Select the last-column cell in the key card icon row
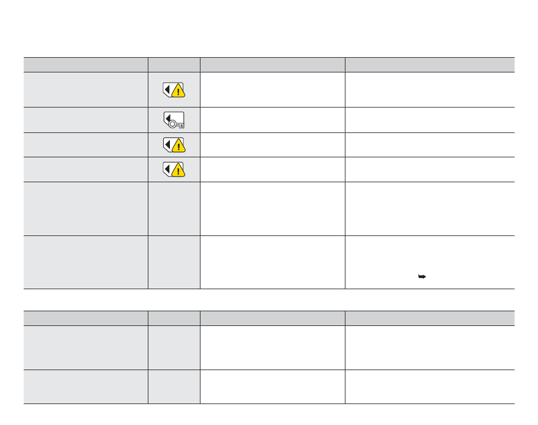Screen dimensions: 538x425 pyautogui.click(x=430, y=120)
